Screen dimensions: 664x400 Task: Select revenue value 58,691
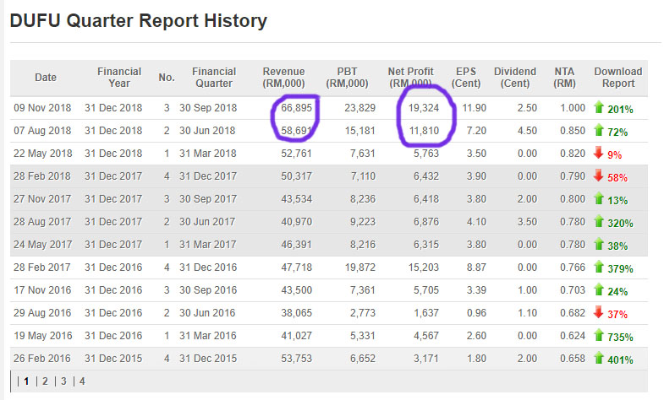296,131
